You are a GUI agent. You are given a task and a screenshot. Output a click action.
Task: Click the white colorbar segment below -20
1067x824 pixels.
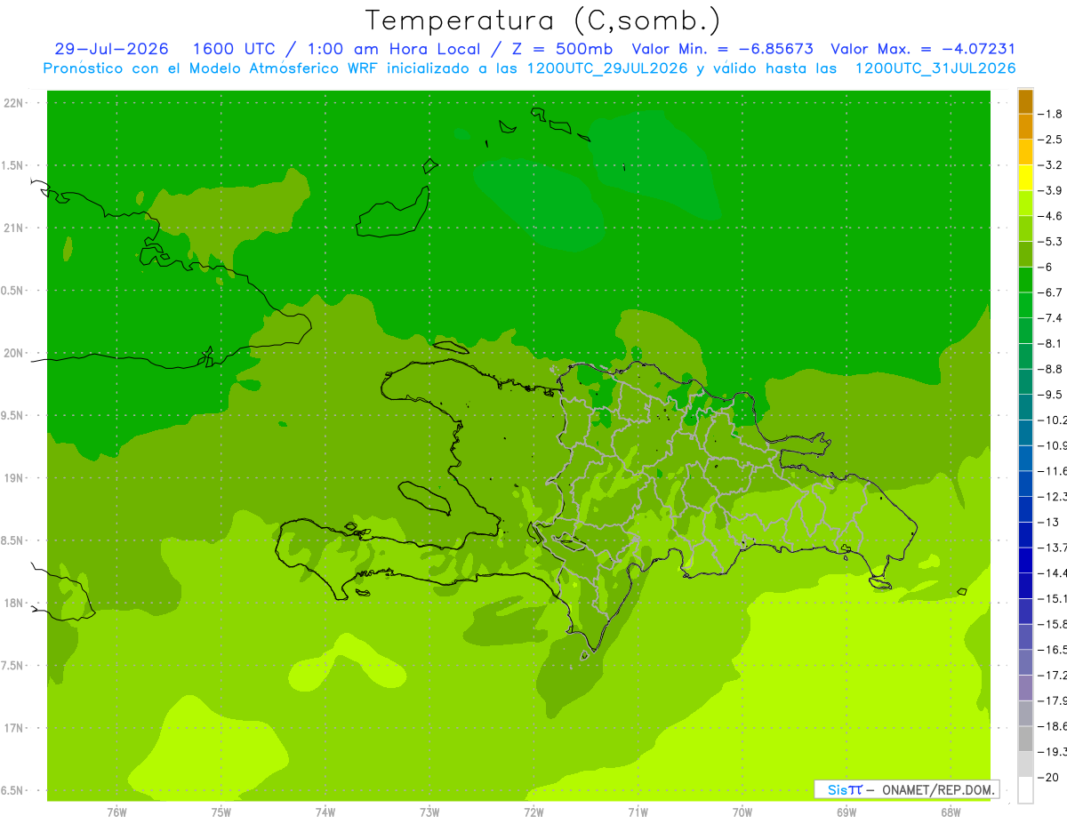[x=1025, y=790]
